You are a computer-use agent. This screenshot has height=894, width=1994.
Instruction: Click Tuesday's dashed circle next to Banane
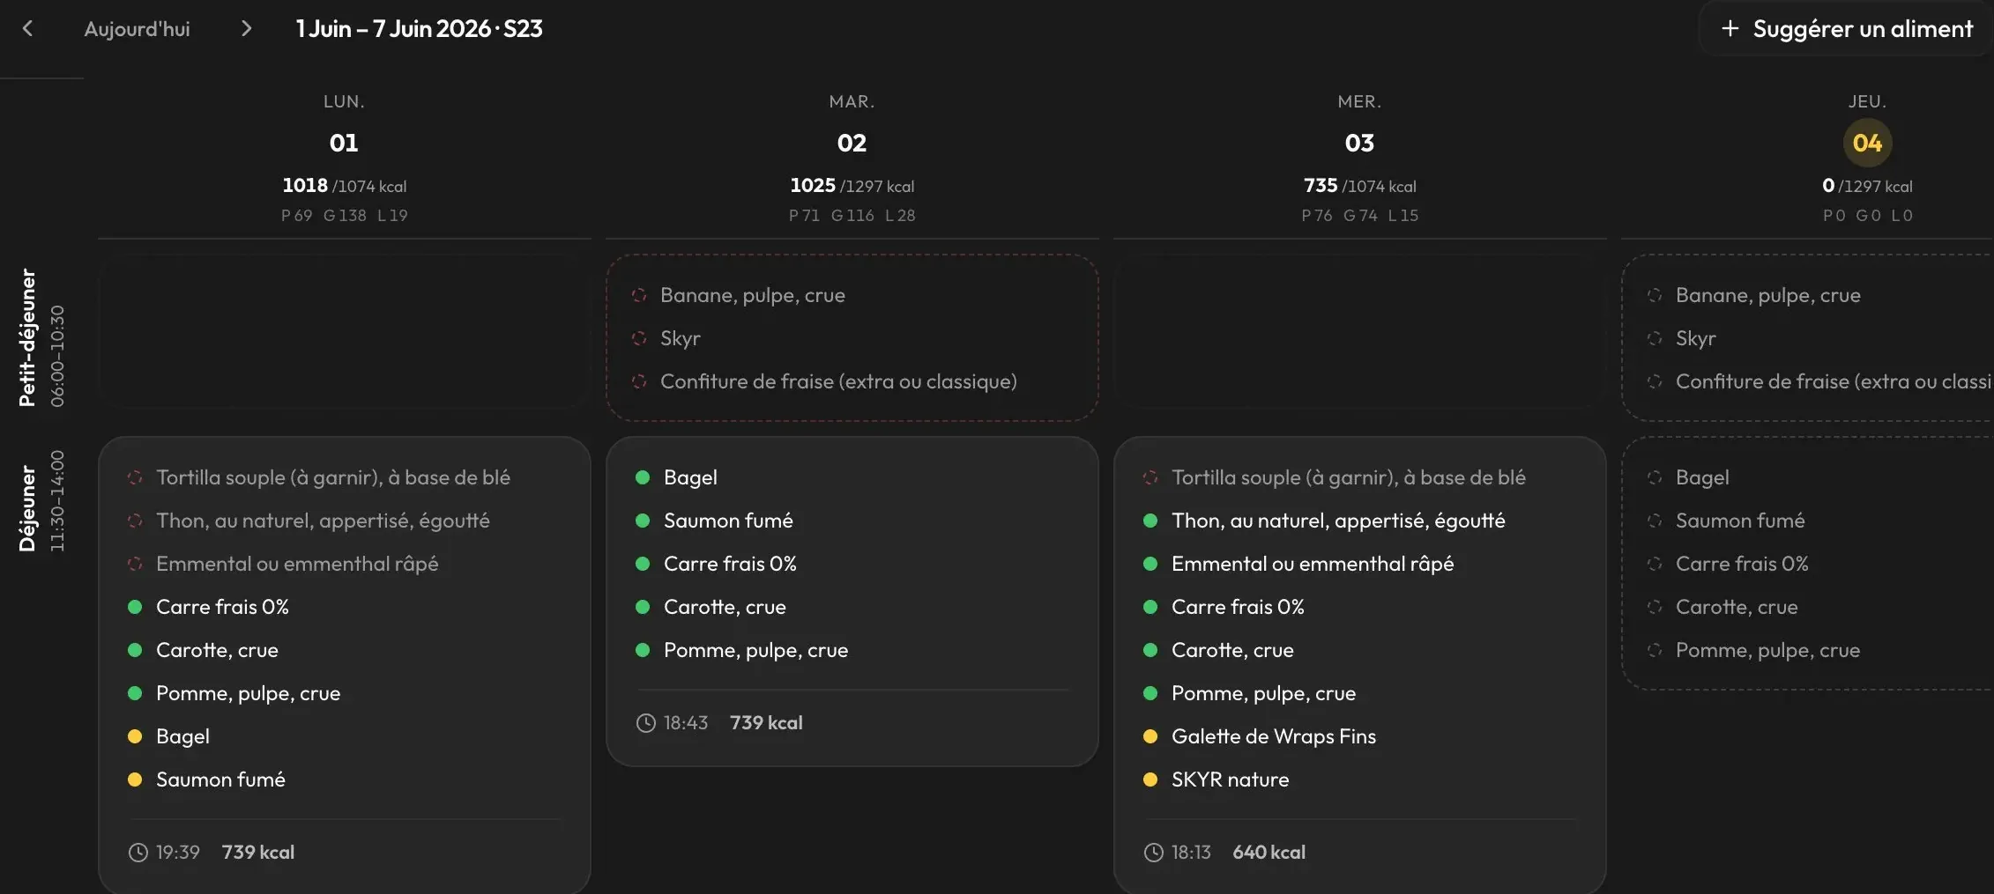(640, 295)
